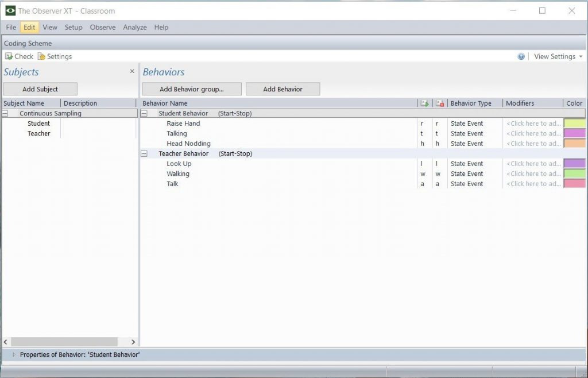Open the Analyze menu
Screen dimensions: 588x378
(x=134, y=27)
